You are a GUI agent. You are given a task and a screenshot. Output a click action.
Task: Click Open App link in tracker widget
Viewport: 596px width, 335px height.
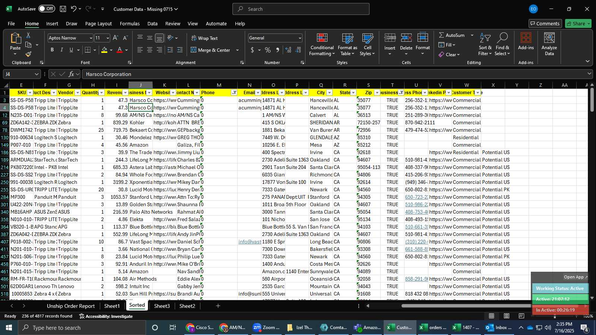click(x=576, y=277)
